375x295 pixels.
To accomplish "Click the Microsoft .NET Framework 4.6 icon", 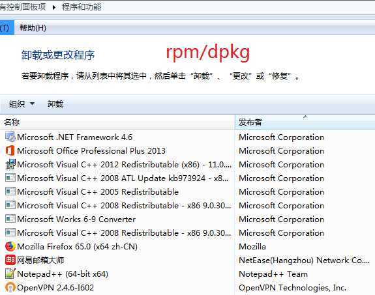I will click(10, 137).
